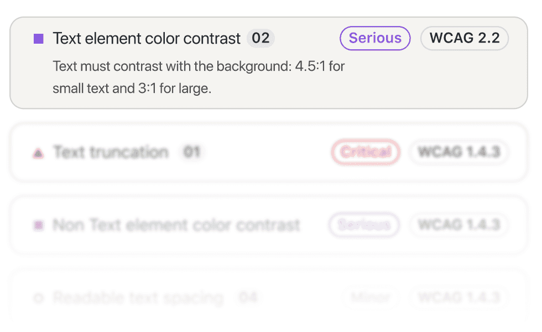The height and width of the screenshot is (332, 542).
Task: Click the Serious pill on Non Text contrast row
Action: [364, 225]
